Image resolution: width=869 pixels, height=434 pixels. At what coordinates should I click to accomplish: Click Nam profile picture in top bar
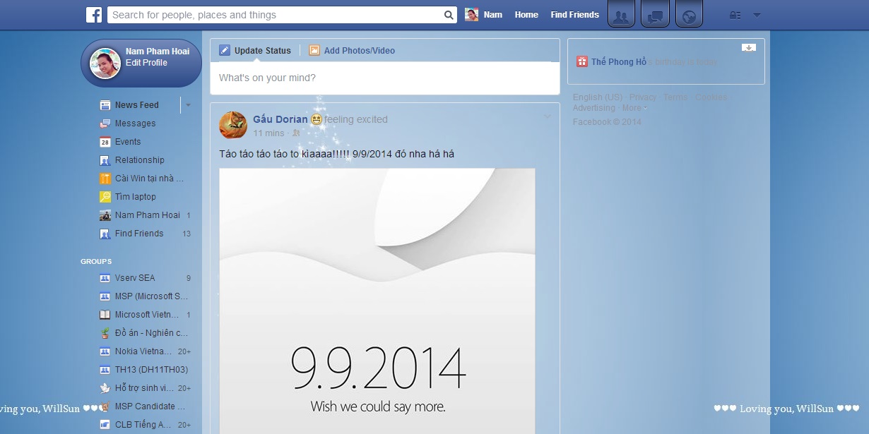pos(471,15)
